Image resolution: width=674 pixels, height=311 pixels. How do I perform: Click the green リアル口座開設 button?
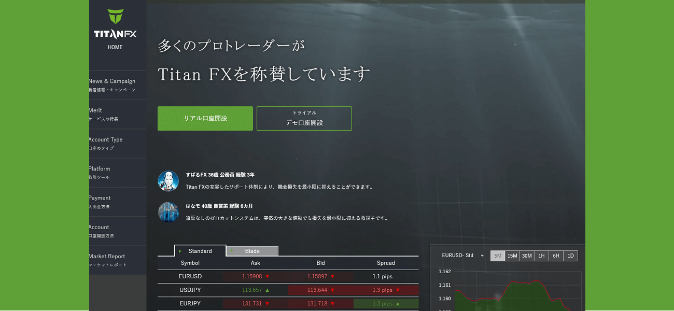click(x=205, y=118)
